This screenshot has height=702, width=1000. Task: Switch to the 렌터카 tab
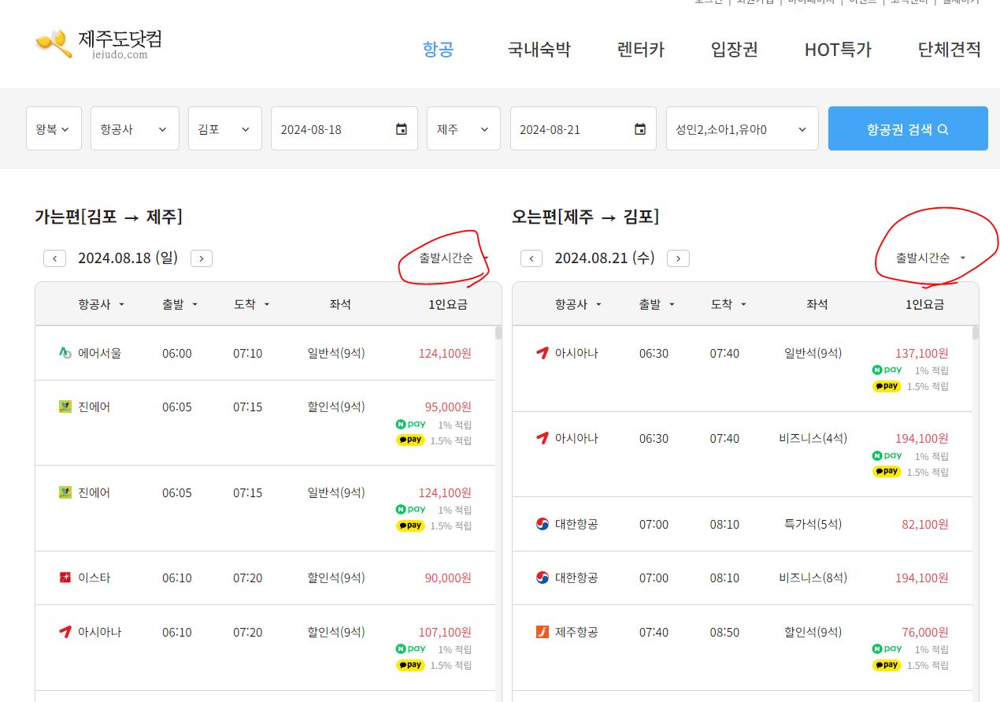639,49
